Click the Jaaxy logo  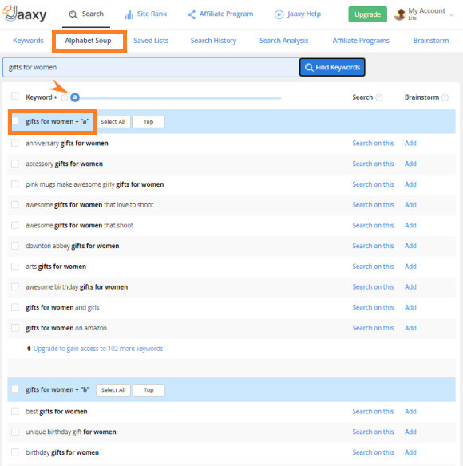point(25,14)
